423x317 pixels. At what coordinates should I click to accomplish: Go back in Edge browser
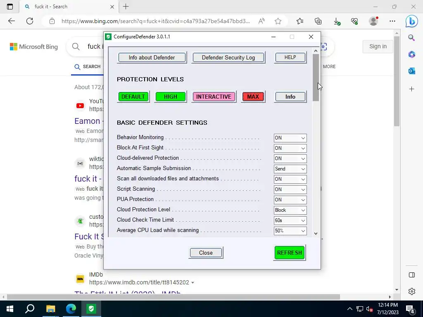(11, 21)
